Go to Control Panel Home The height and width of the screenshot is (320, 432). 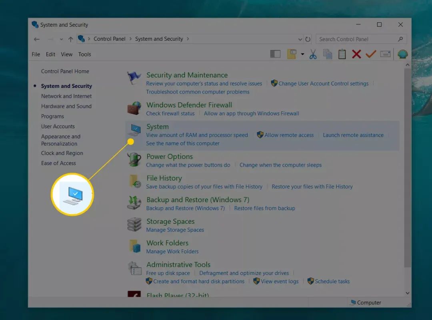tap(65, 71)
